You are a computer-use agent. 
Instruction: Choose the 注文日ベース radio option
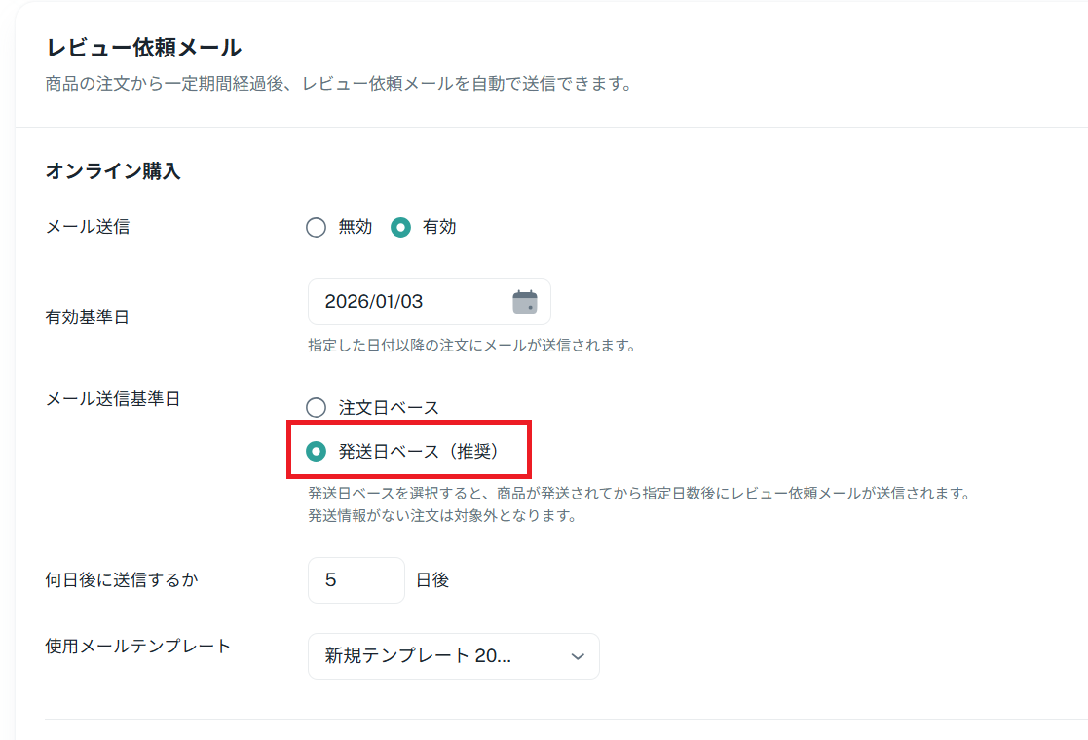coord(316,408)
